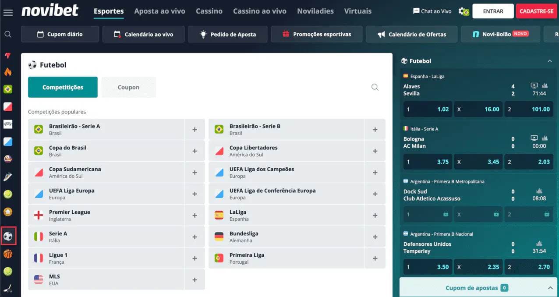The image size is (559, 297).
Task: Expand the Brasileirão - Serie A plus button
Action: (195, 129)
